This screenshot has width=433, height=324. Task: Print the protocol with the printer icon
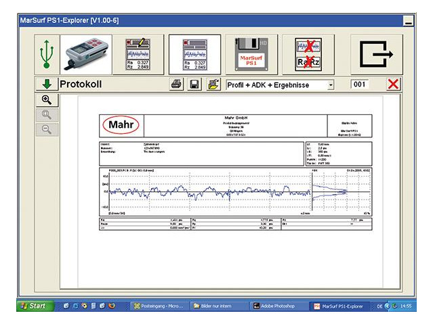(x=176, y=84)
